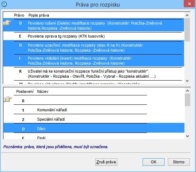Select Komunální nářadí row
This screenshot has width=196, height=172.
coord(94,110)
